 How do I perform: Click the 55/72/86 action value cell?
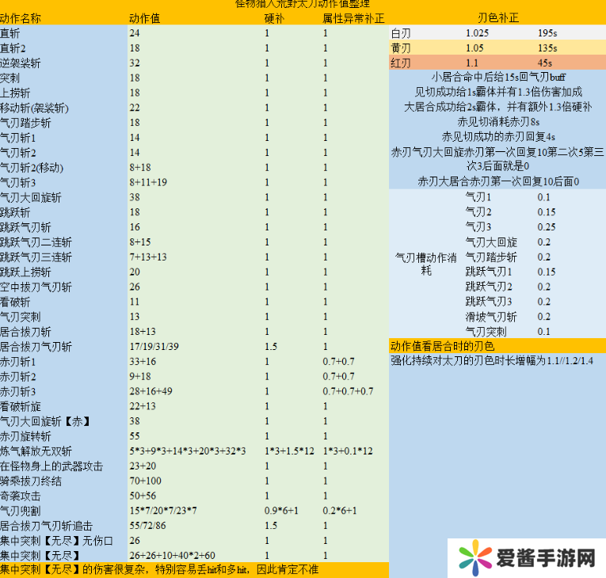click(148, 525)
